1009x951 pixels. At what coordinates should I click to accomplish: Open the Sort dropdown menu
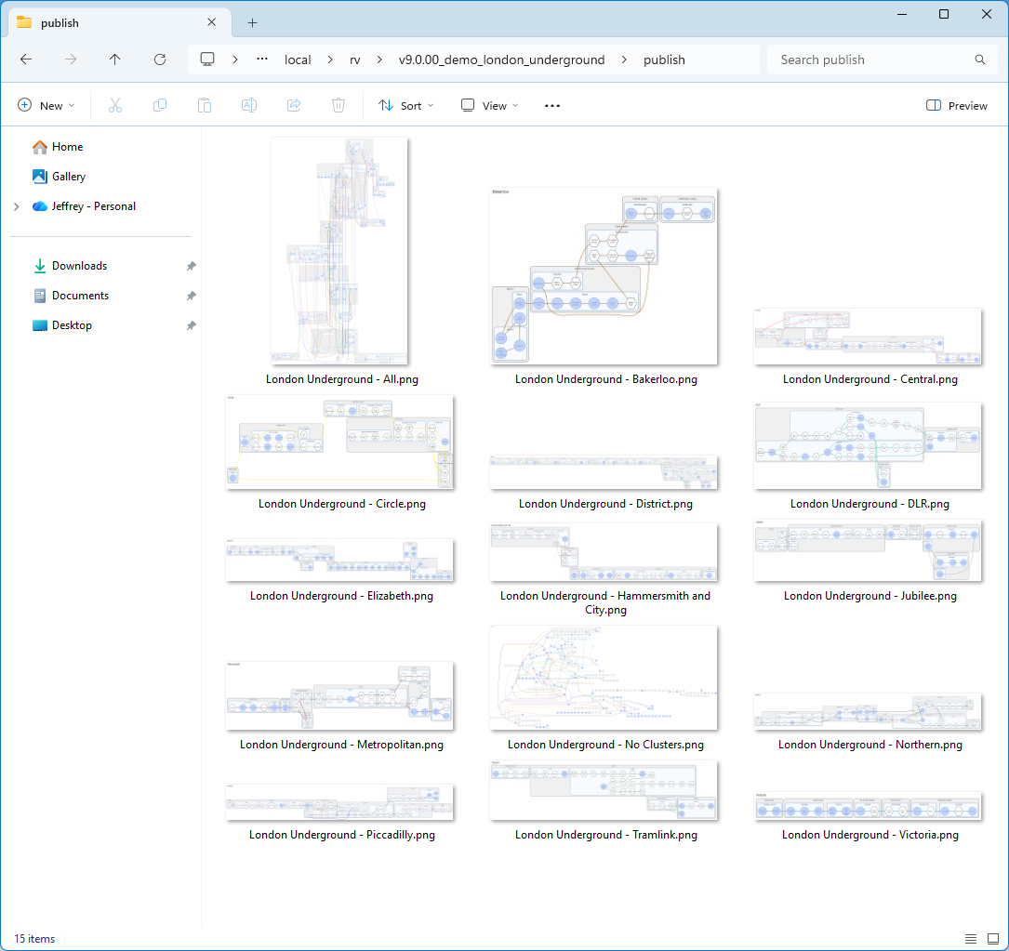pos(406,106)
